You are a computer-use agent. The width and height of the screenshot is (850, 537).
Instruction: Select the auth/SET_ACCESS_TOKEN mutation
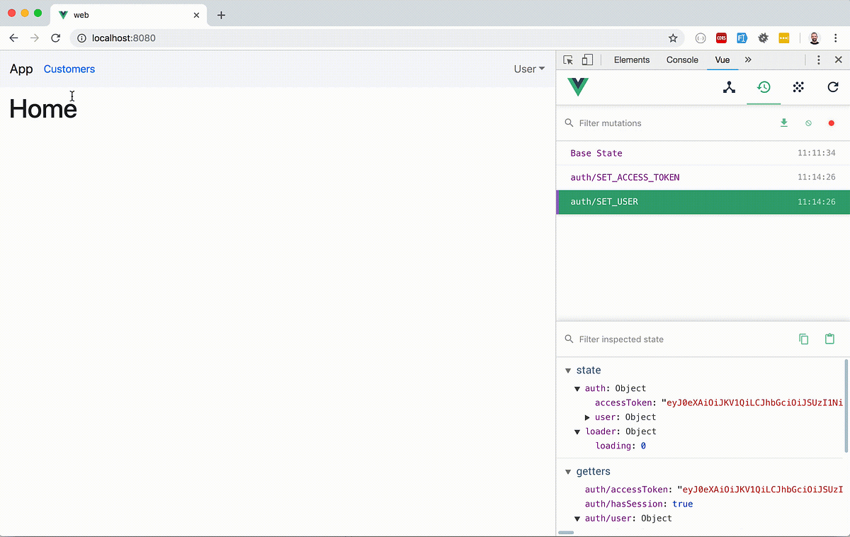pyautogui.click(x=625, y=177)
